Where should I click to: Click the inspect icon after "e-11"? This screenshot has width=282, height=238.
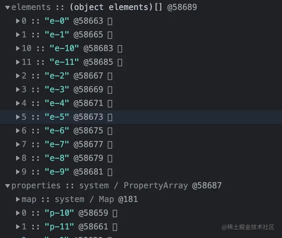tap(119, 62)
